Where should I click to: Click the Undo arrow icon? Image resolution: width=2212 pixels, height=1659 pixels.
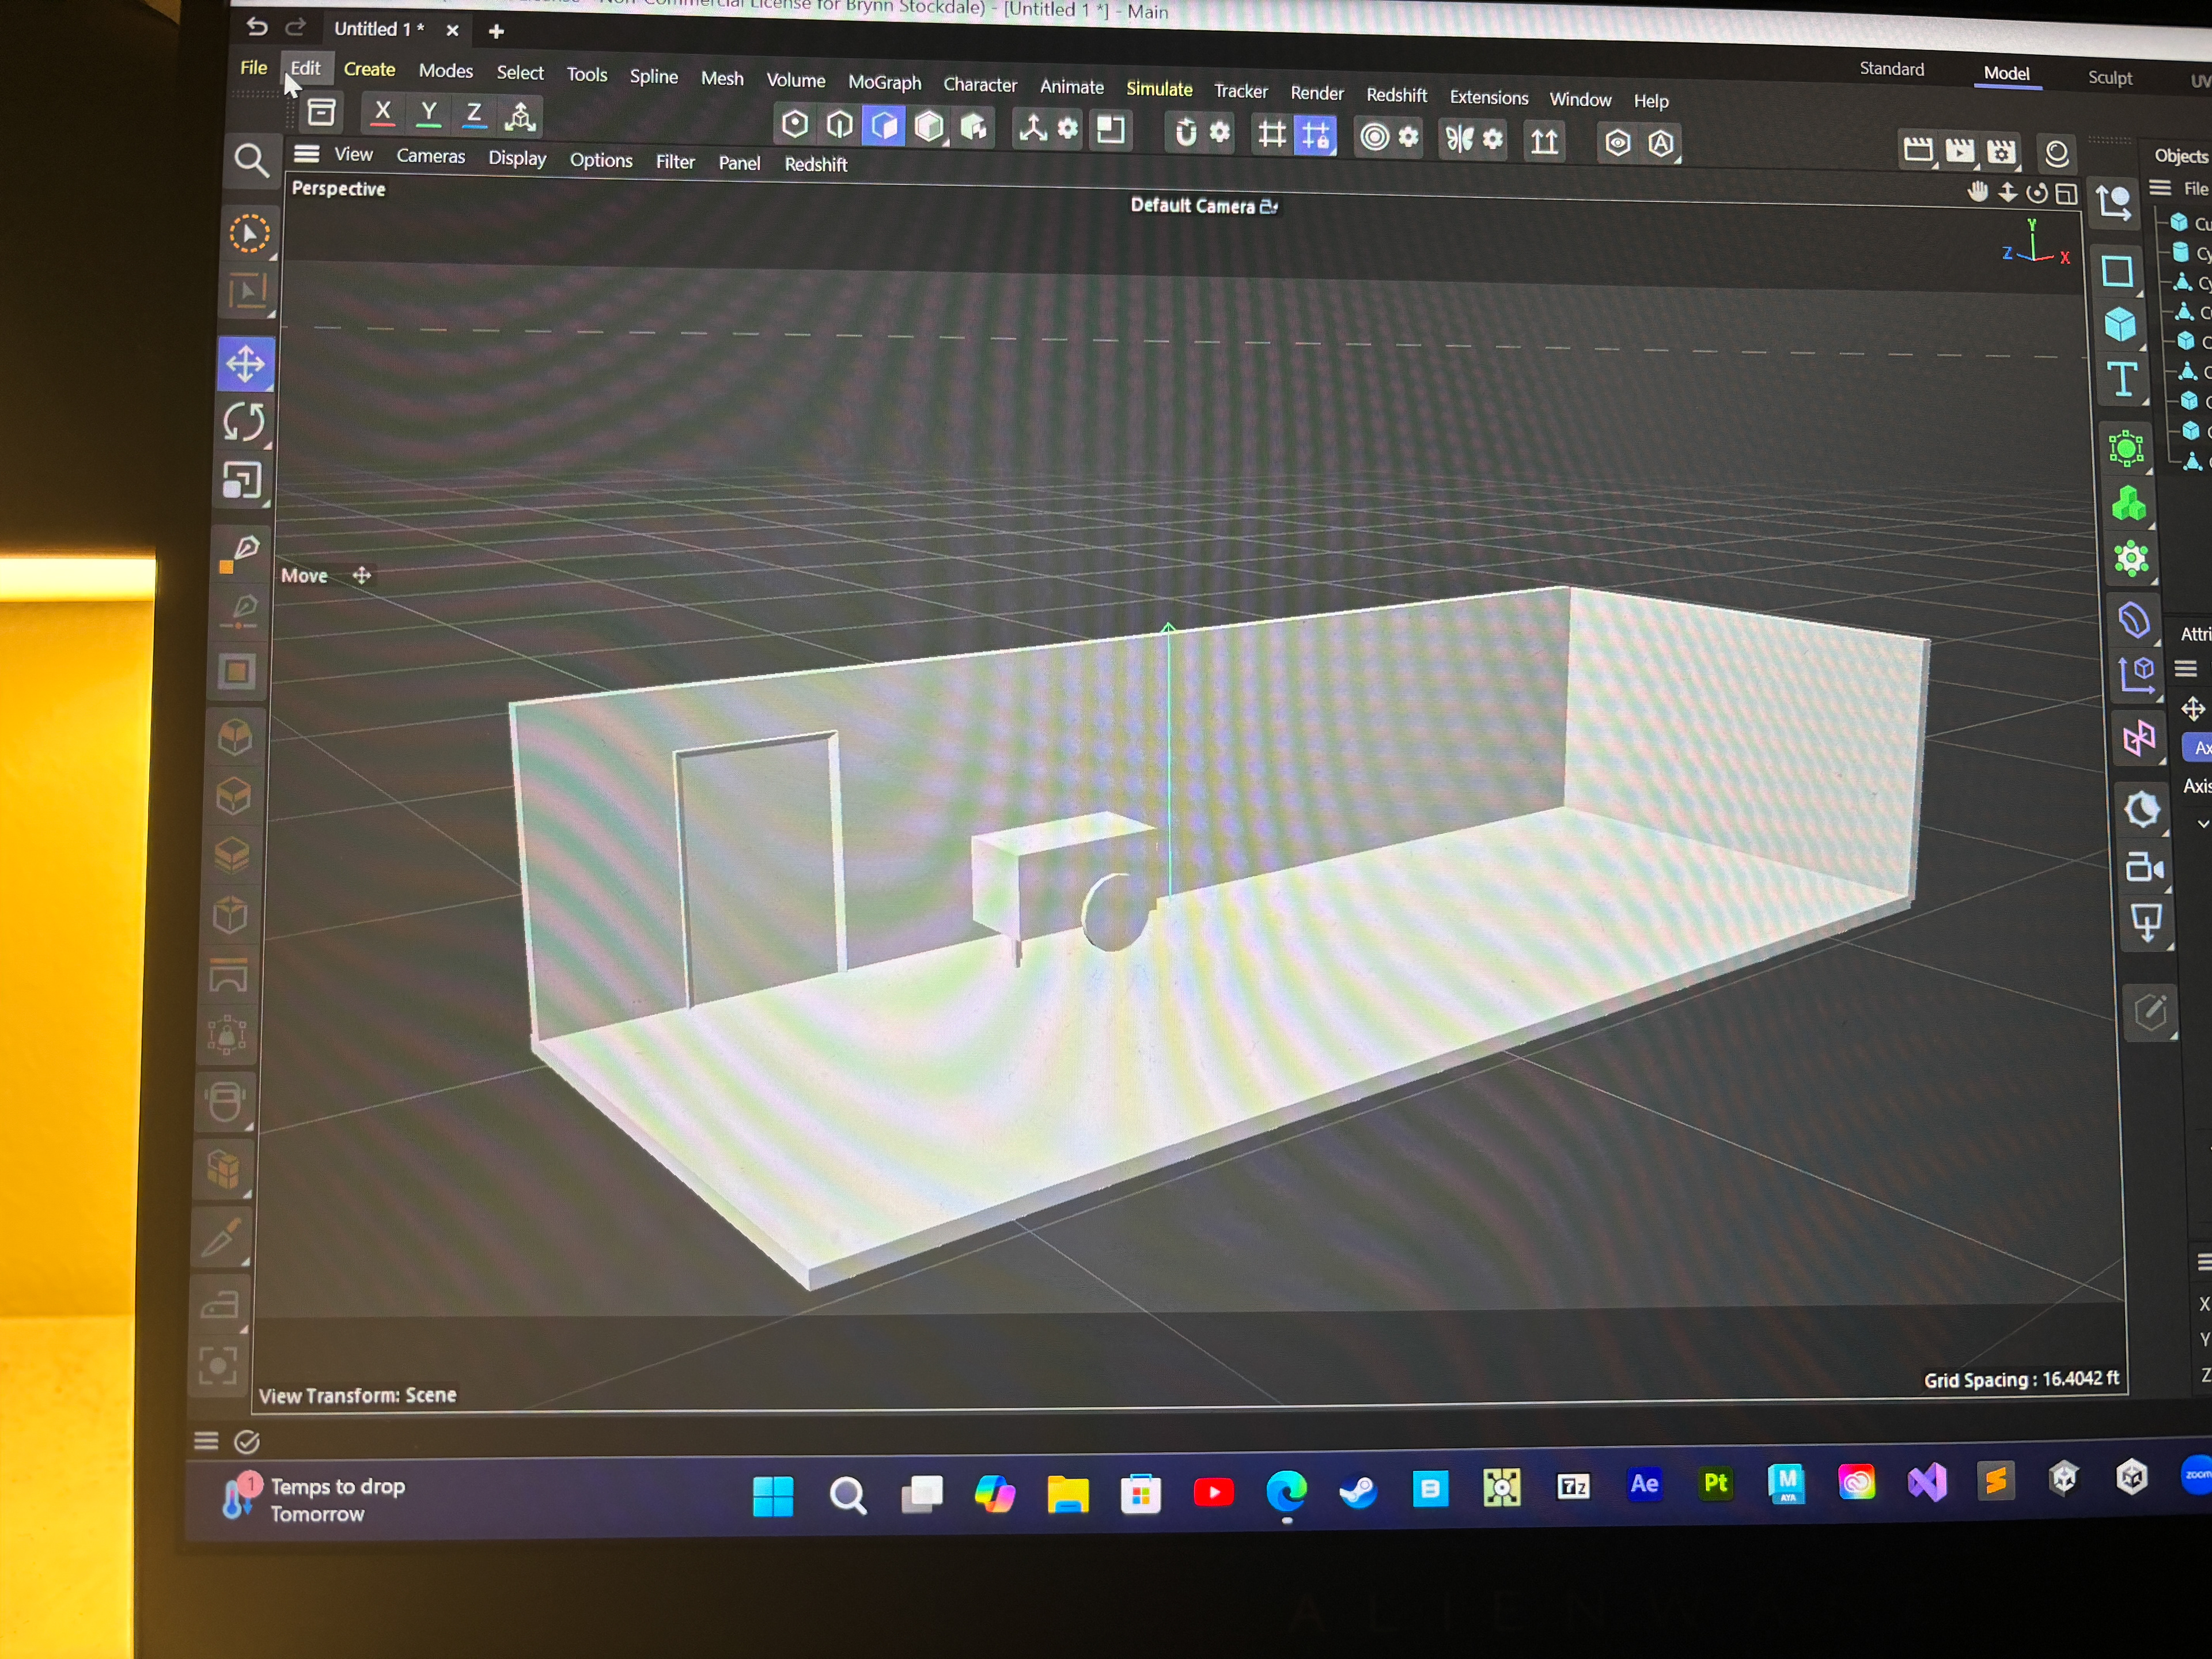click(257, 27)
